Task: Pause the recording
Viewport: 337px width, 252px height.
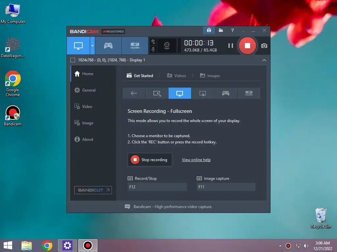Action: (x=231, y=46)
